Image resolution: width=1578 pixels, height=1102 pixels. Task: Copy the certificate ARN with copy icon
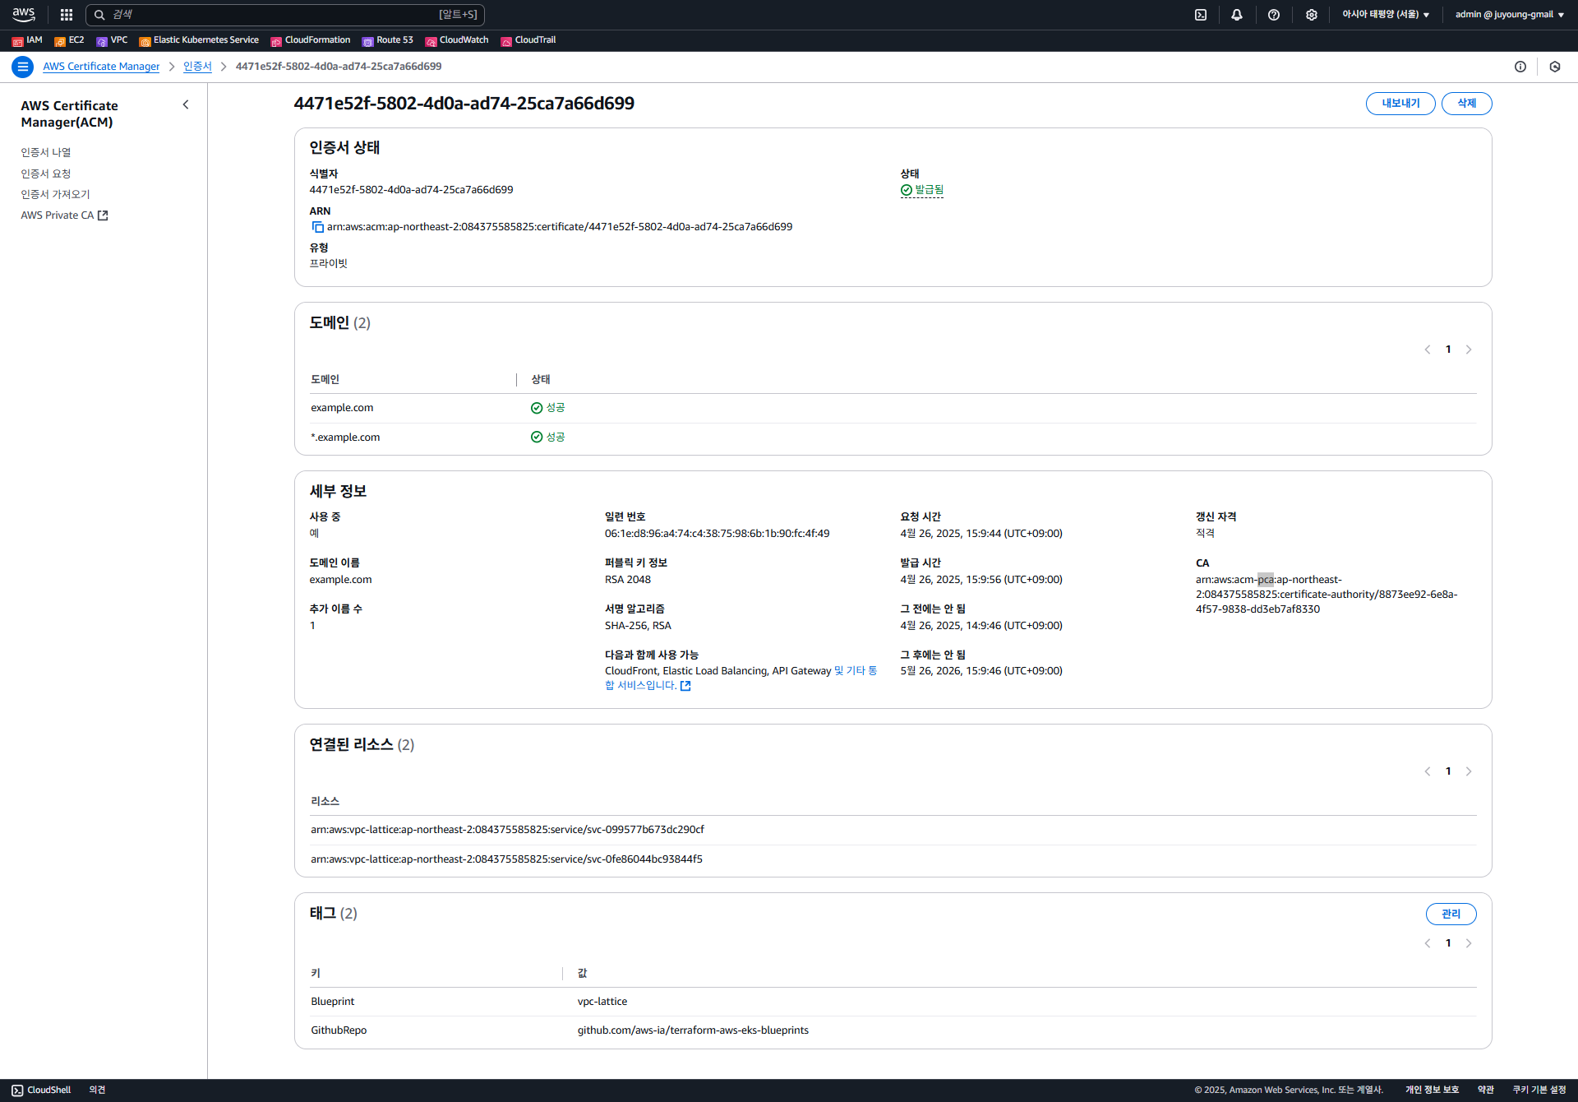[317, 227]
